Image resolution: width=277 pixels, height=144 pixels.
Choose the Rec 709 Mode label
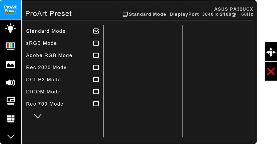(45, 104)
